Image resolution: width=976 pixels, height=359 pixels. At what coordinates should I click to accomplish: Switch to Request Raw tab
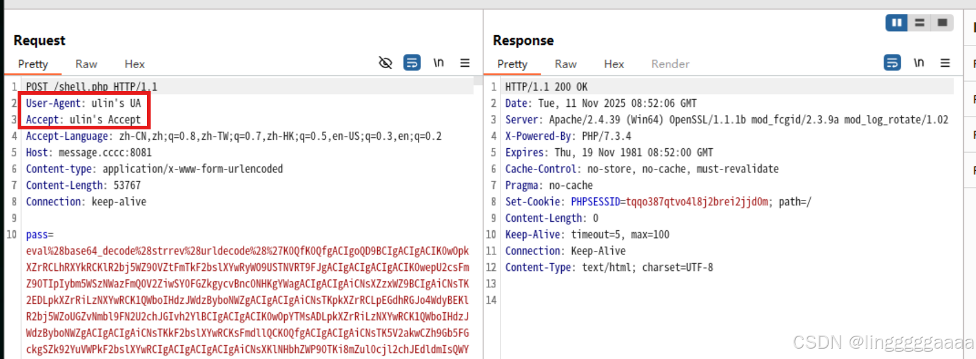pos(86,64)
